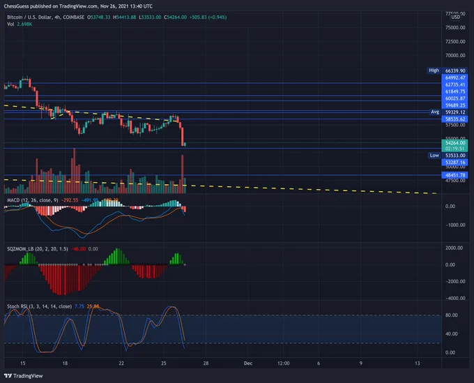This screenshot has width=474, height=383.
Task: Click the 75000.00 price axis tick
Action: coord(455,27)
